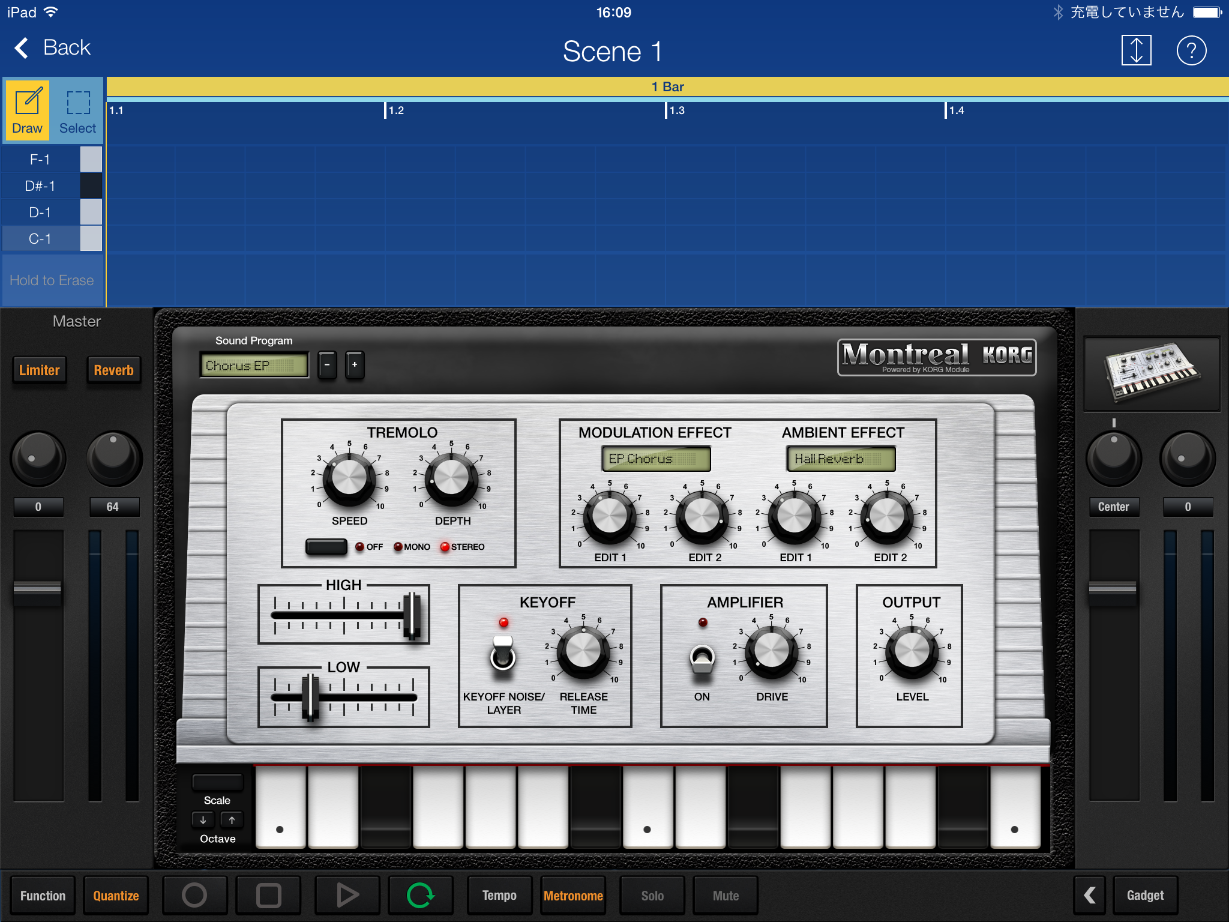Image resolution: width=1229 pixels, height=922 pixels.
Task: Click the 1.3 beat marker
Action: coord(675,110)
